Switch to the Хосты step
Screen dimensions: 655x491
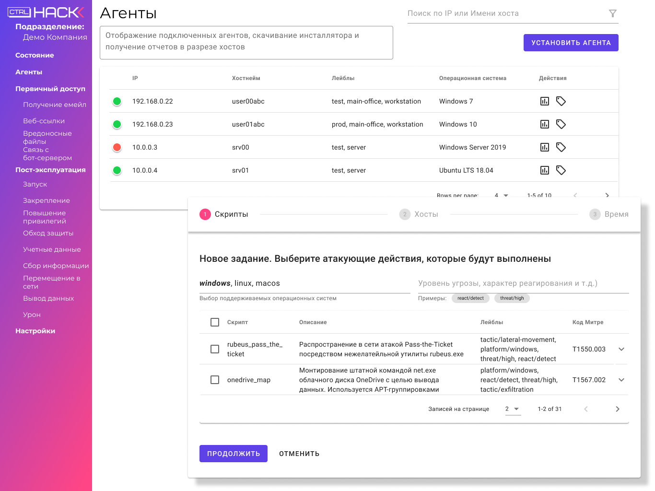pos(419,214)
